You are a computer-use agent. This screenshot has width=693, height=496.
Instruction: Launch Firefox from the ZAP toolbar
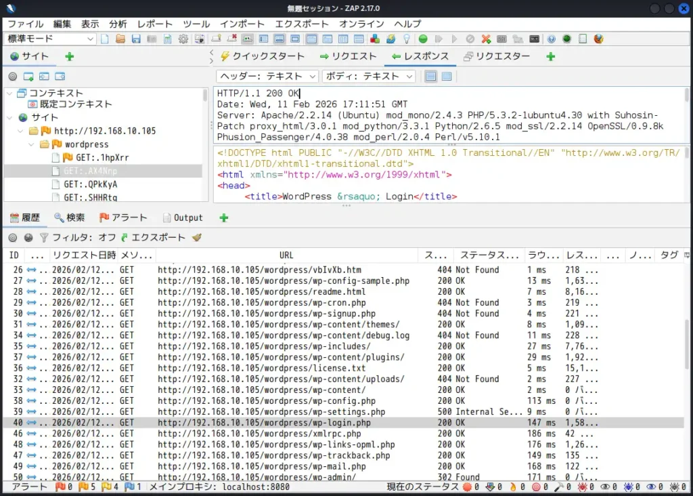point(600,39)
